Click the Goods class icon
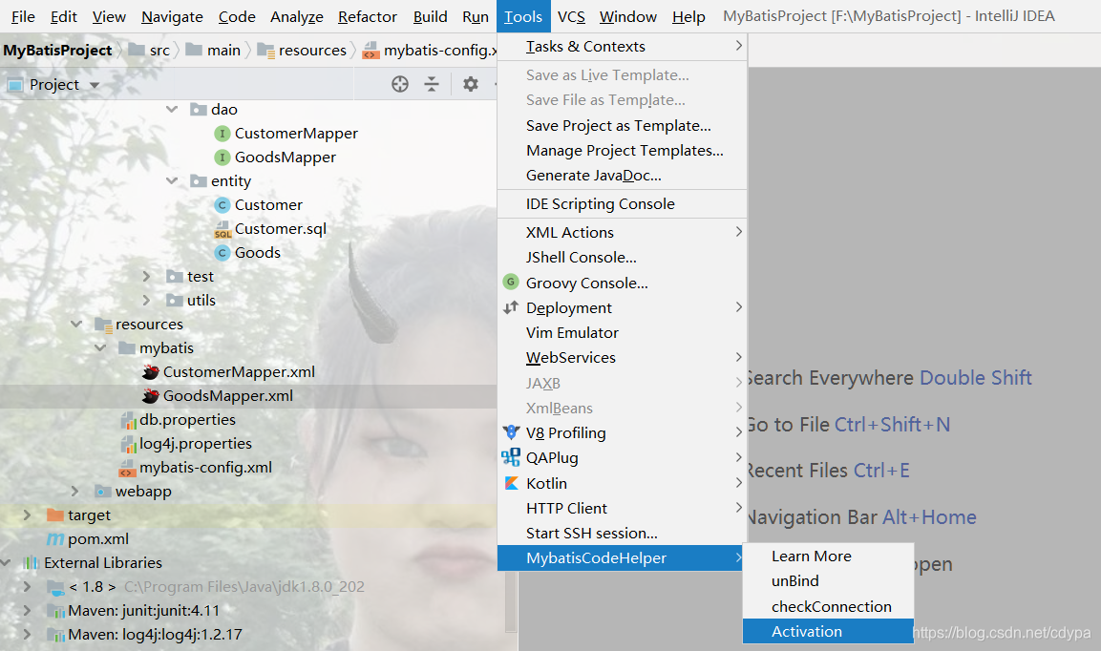 click(222, 253)
